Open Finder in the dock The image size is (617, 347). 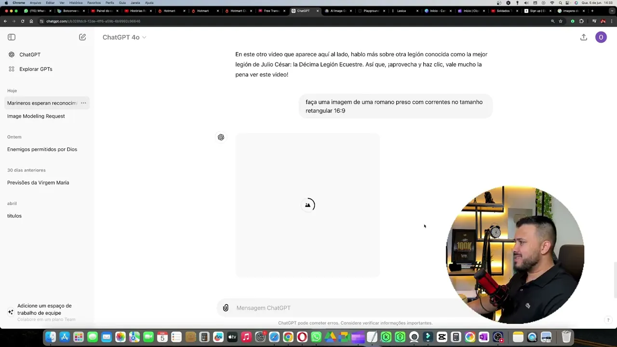(x=51, y=337)
